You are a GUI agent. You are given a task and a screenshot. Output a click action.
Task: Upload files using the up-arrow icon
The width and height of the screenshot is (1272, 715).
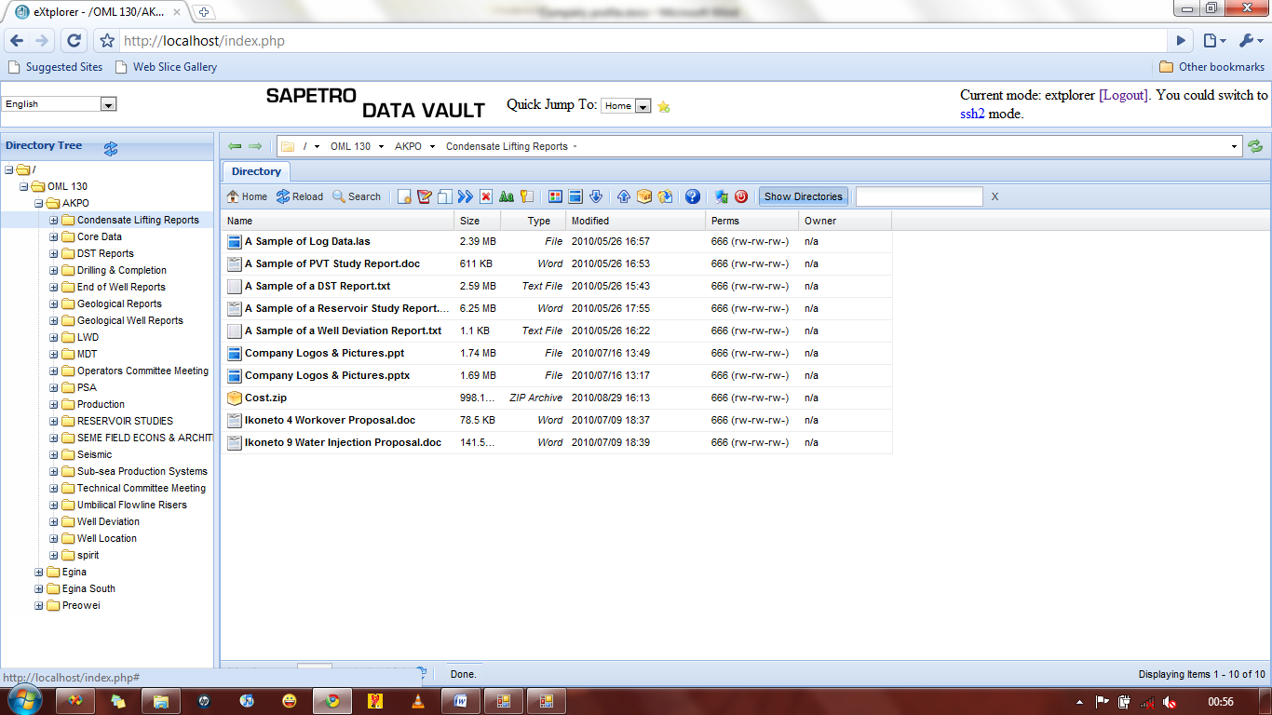pyautogui.click(x=623, y=196)
